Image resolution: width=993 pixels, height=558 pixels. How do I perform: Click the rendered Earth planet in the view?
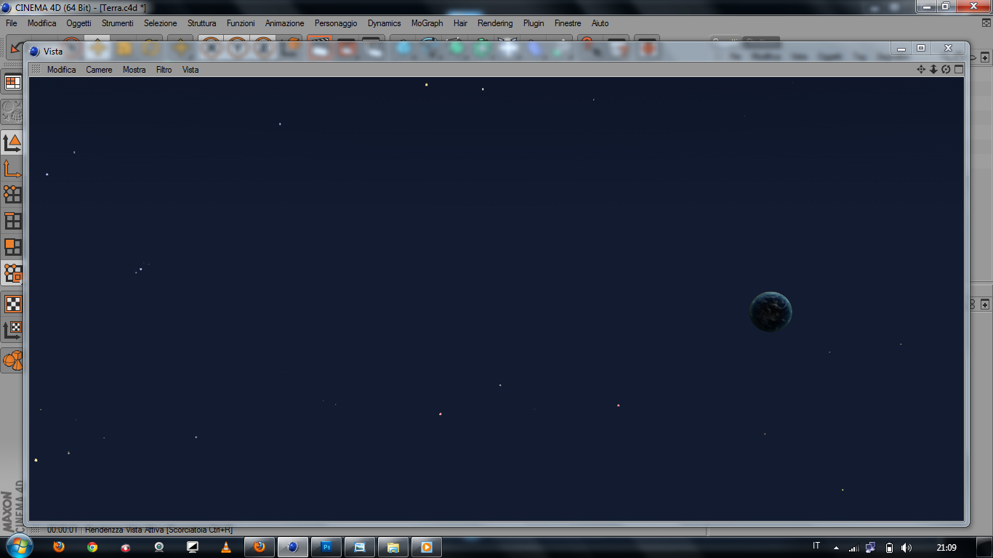point(771,312)
